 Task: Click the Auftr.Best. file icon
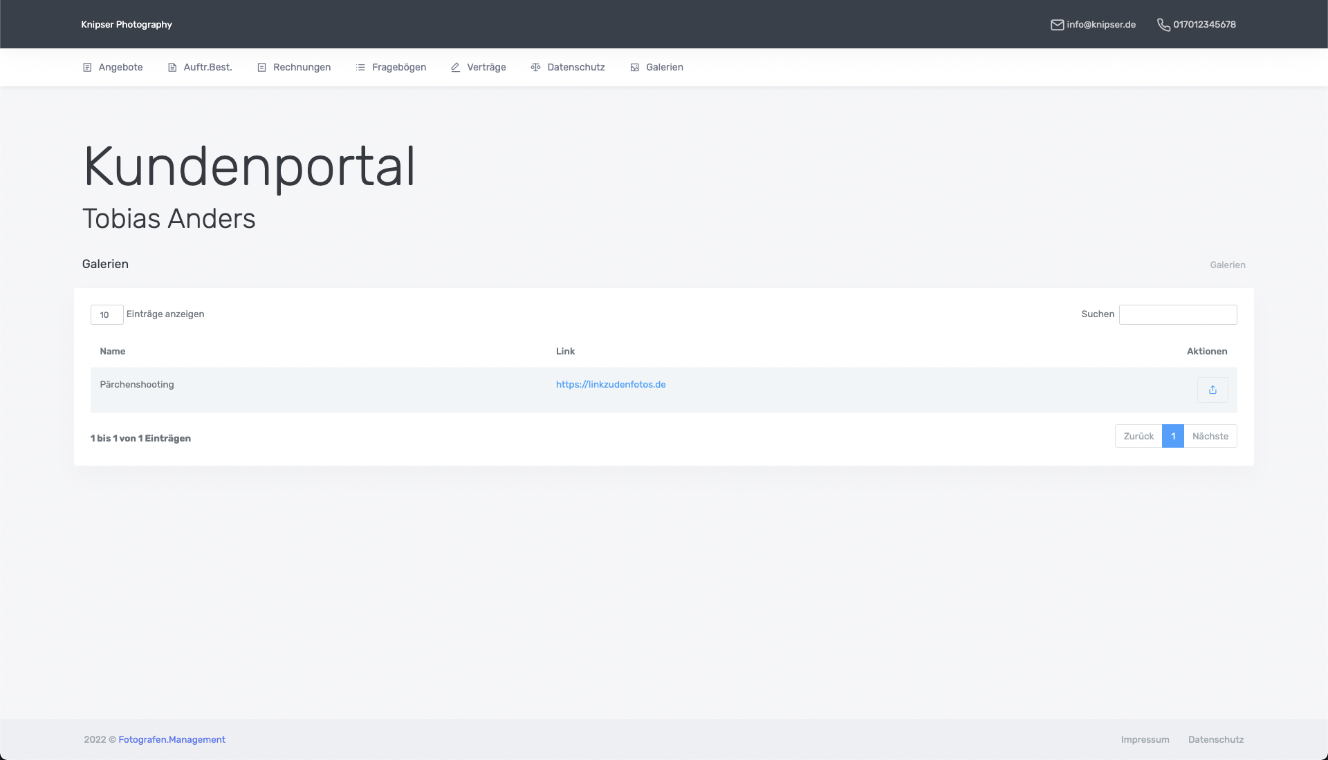172,68
